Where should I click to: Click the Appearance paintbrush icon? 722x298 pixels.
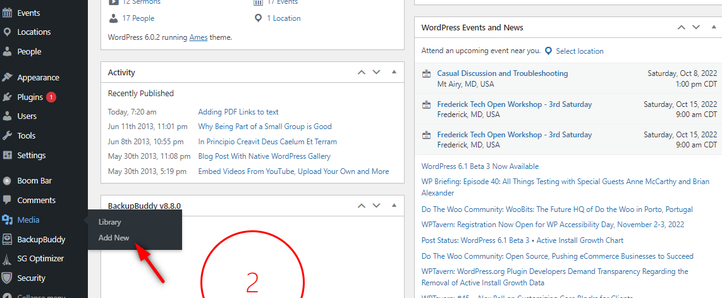7,77
